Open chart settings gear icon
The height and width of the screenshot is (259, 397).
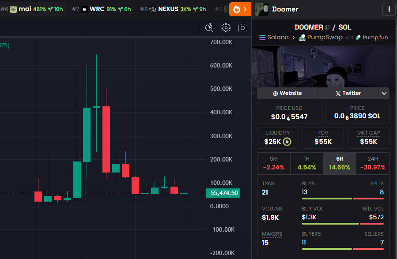coord(226,27)
